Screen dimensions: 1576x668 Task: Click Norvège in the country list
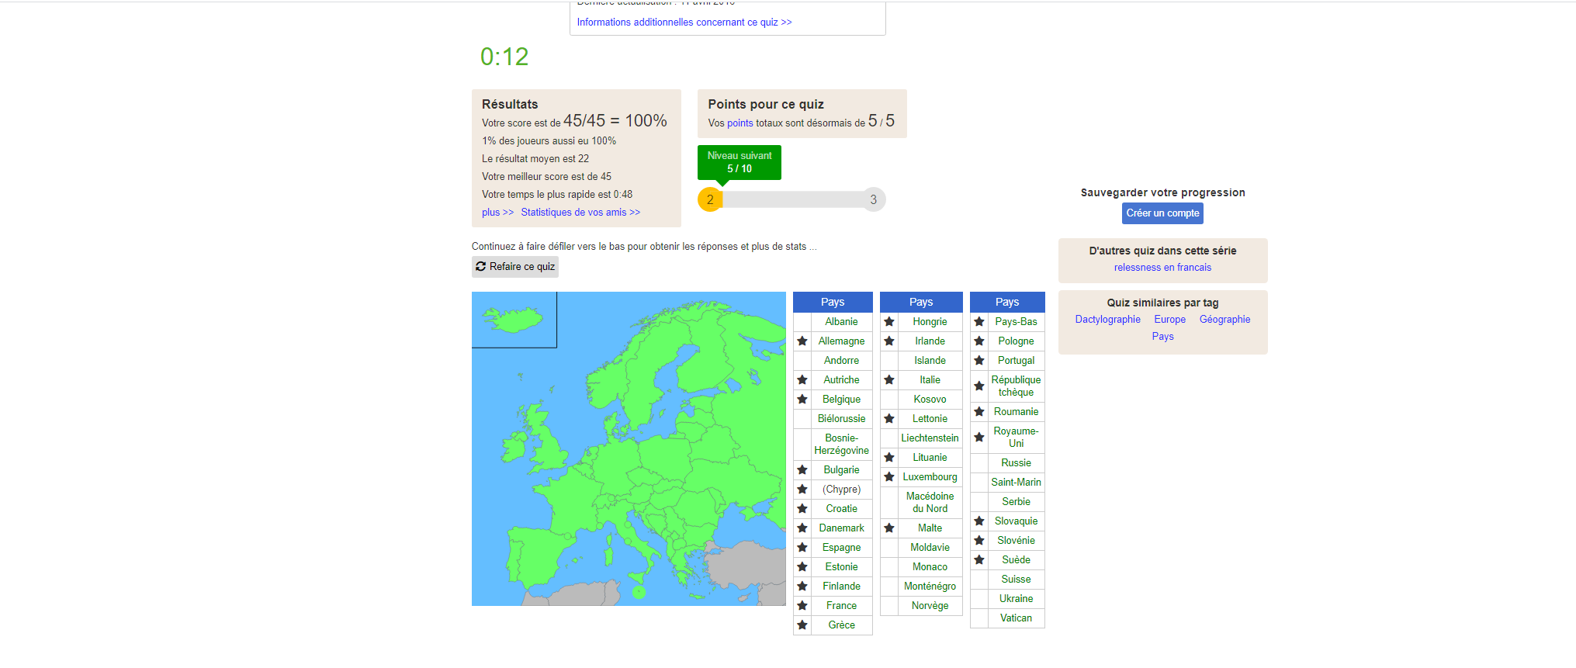click(x=930, y=606)
